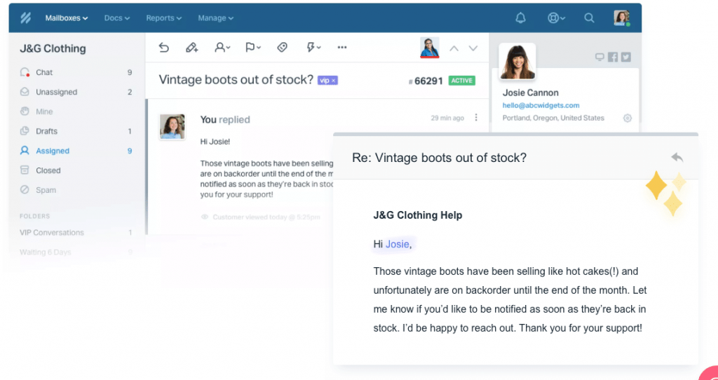Click the Unassigned envelope icon
The height and width of the screenshot is (380, 718).
25,92
